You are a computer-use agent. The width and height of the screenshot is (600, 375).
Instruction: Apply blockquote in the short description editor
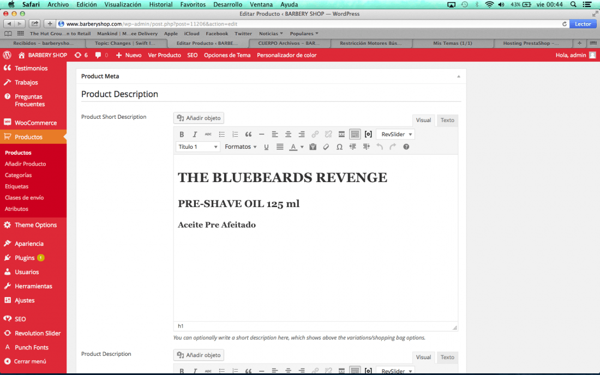pyautogui.click(x=248, y=134)
